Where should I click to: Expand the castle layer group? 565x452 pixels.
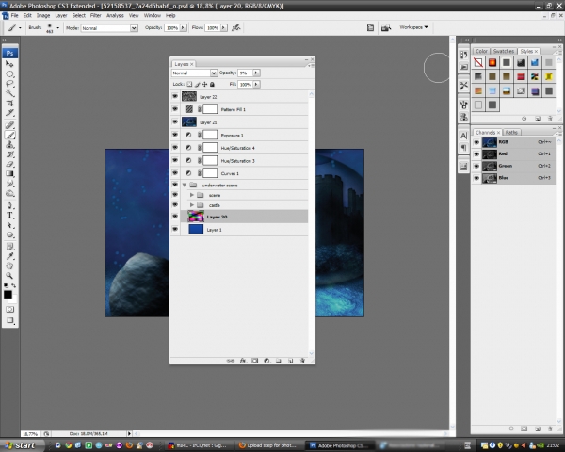pos(192,205)
